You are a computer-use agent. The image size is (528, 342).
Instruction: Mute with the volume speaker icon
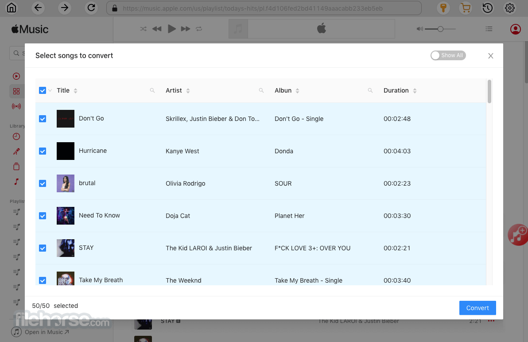coord(419,29)
